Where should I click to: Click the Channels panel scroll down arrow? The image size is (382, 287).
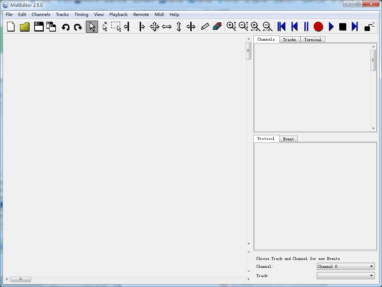(x=373, y=128)
